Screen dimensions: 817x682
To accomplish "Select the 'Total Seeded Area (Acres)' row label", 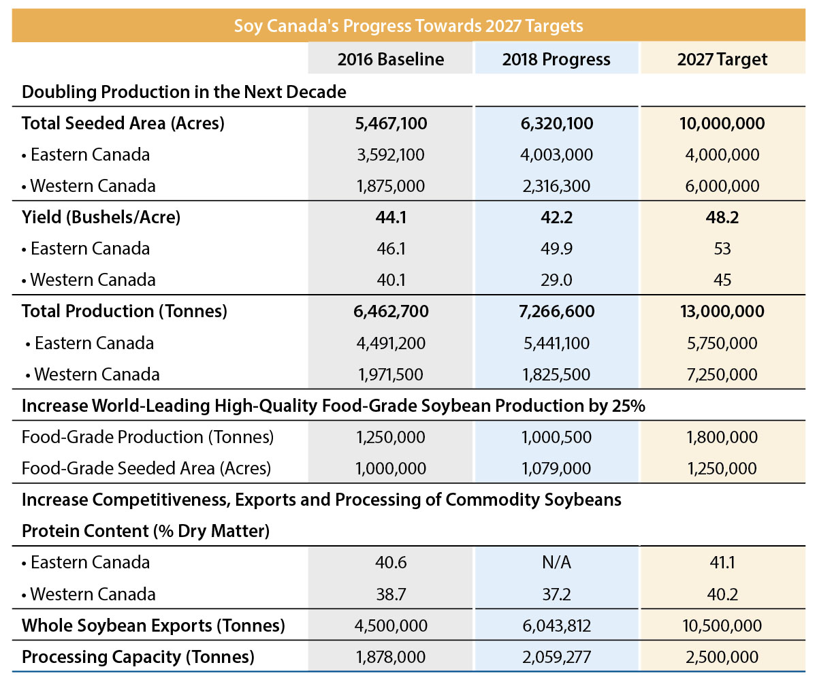I will pos(123,123).
